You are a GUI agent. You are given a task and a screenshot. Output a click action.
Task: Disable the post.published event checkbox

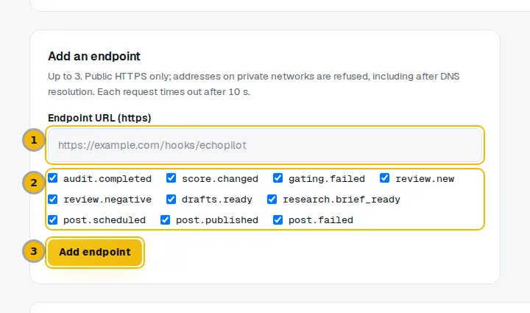click(x=166, y=219)
